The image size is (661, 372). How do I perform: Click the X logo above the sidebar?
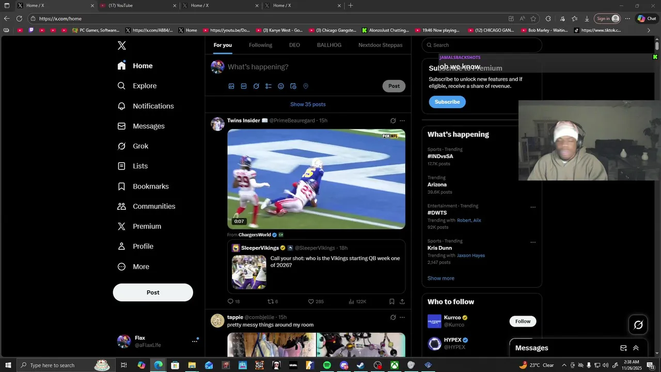pos(122,45)
